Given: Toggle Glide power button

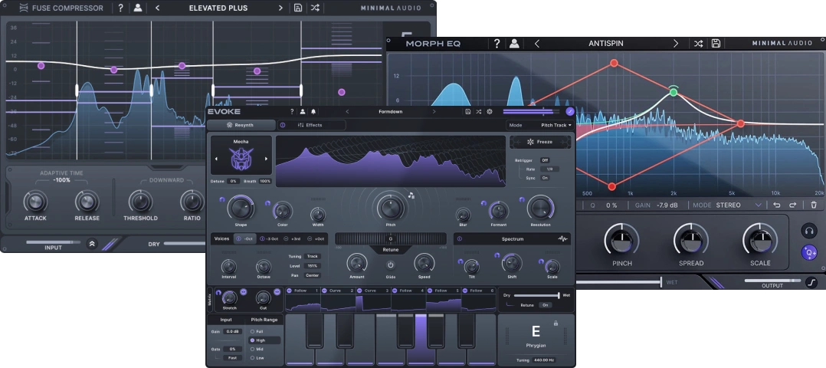Looking at the screenshot, I should pos(390,264).
